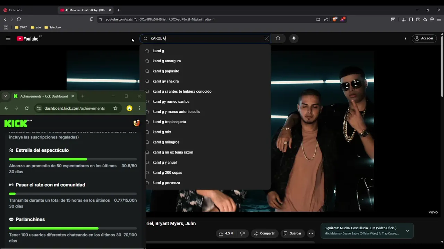Select suggestion karol gy romeo santos

coord(205,101)
